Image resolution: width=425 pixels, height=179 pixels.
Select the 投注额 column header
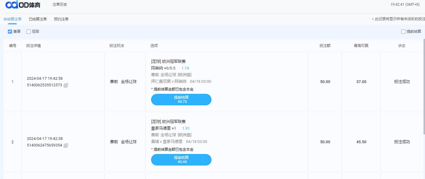point(325,46)
